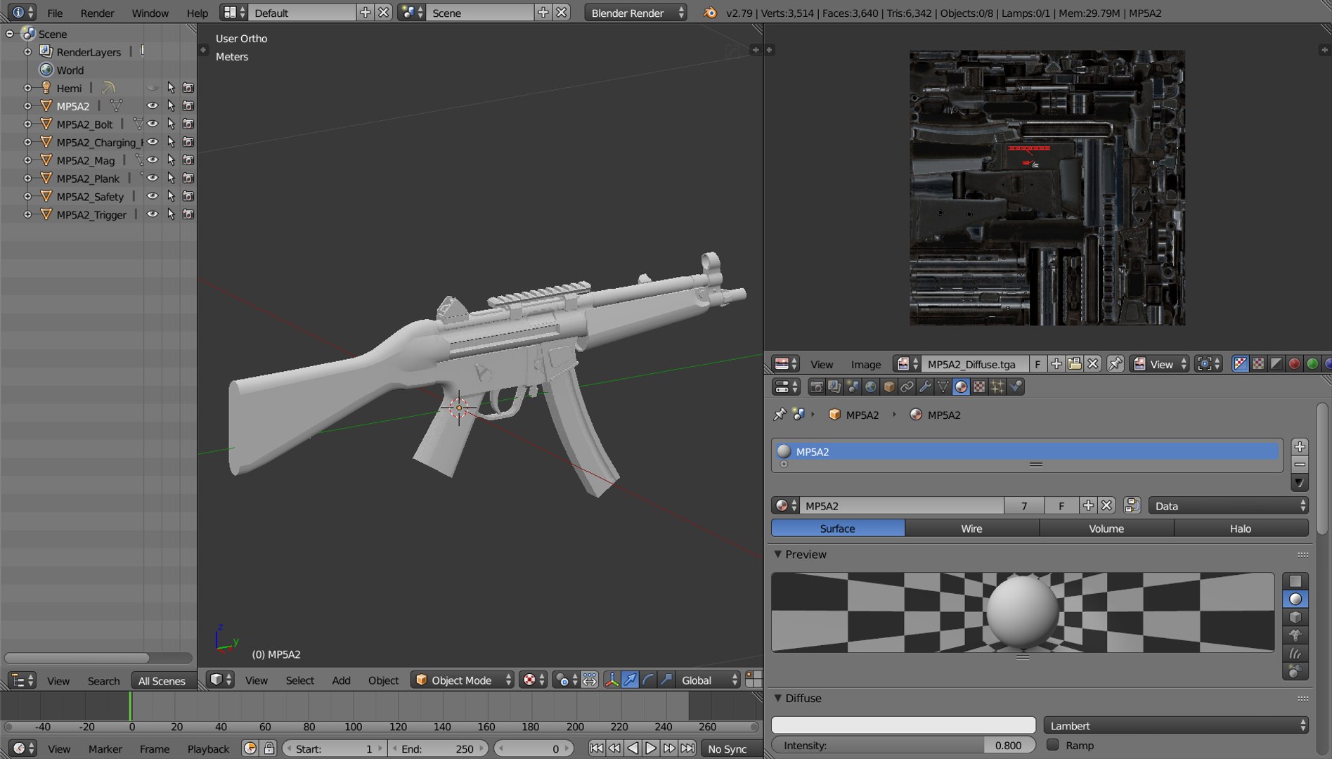The image size is (1332, 759).
Task: Open the Physics properties tab
Action: pyautogui.click(x=1016, y=387)
